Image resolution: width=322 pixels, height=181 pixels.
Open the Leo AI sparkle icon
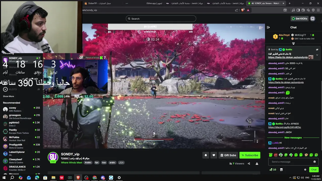[308, 10]
